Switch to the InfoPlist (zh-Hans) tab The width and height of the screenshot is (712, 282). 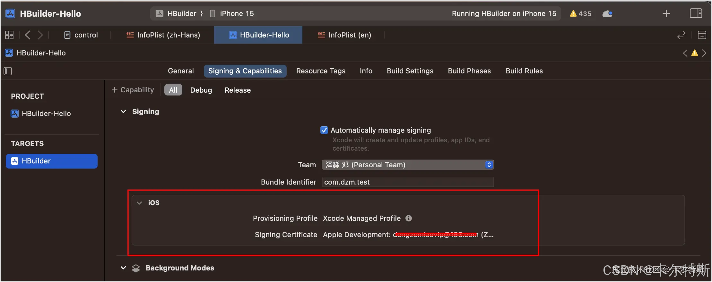coord(163,35)
